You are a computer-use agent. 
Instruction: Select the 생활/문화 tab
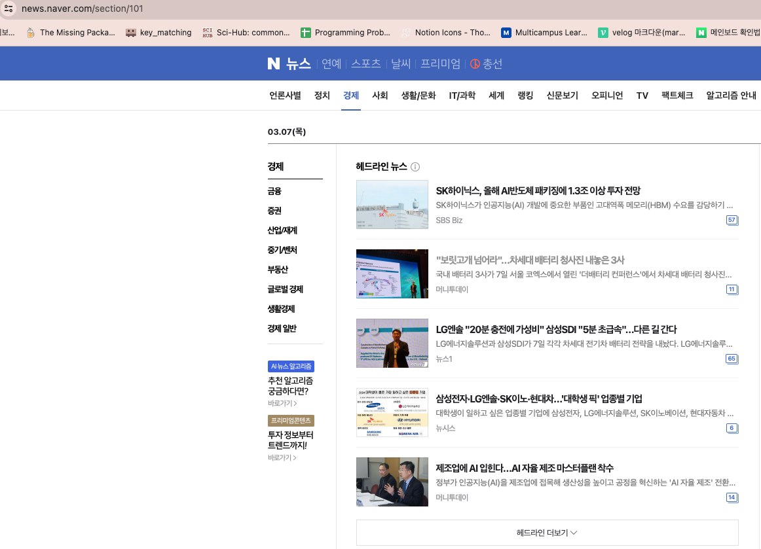tap(418, 96)
